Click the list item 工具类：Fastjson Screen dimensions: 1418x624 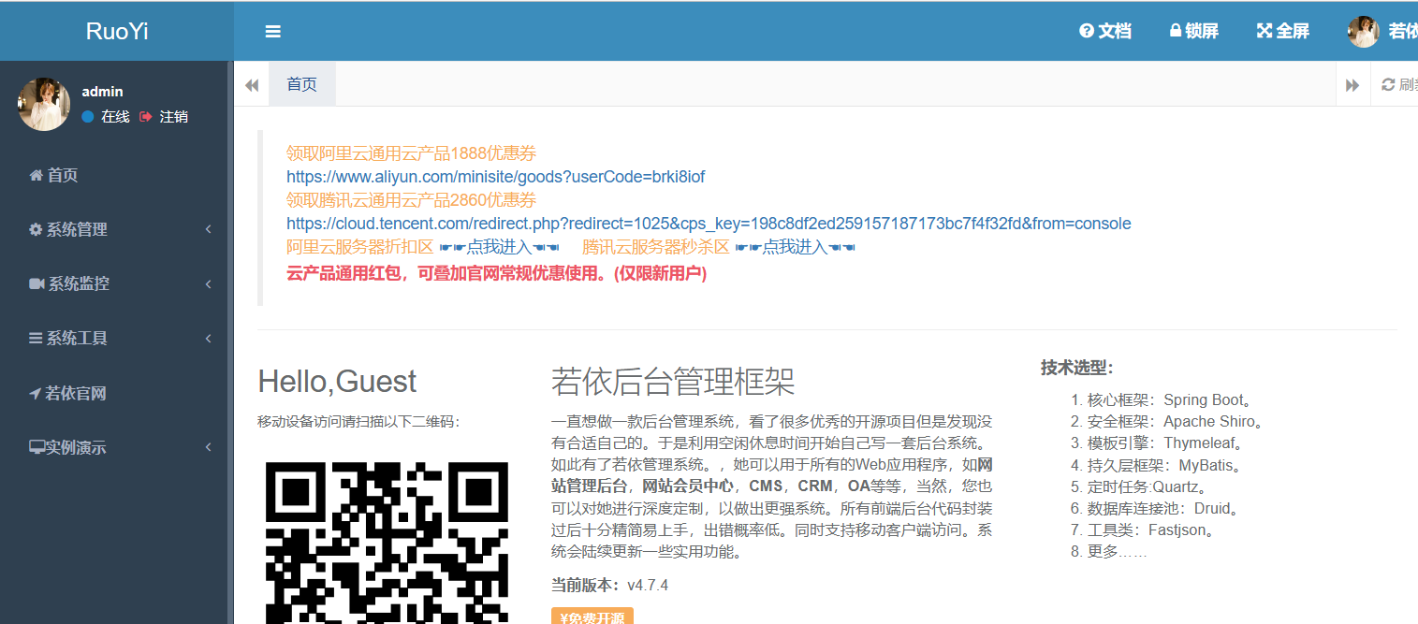(1151, 530)
